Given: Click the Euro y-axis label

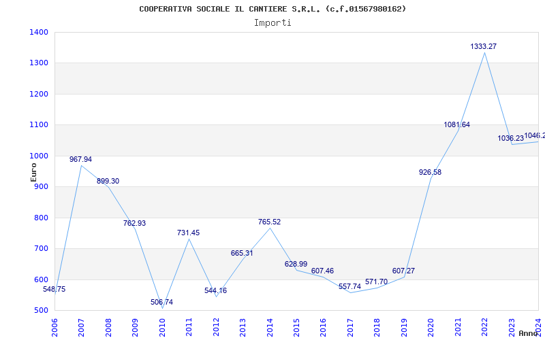Looking at the screenshot, I should [x=33, y=173].
